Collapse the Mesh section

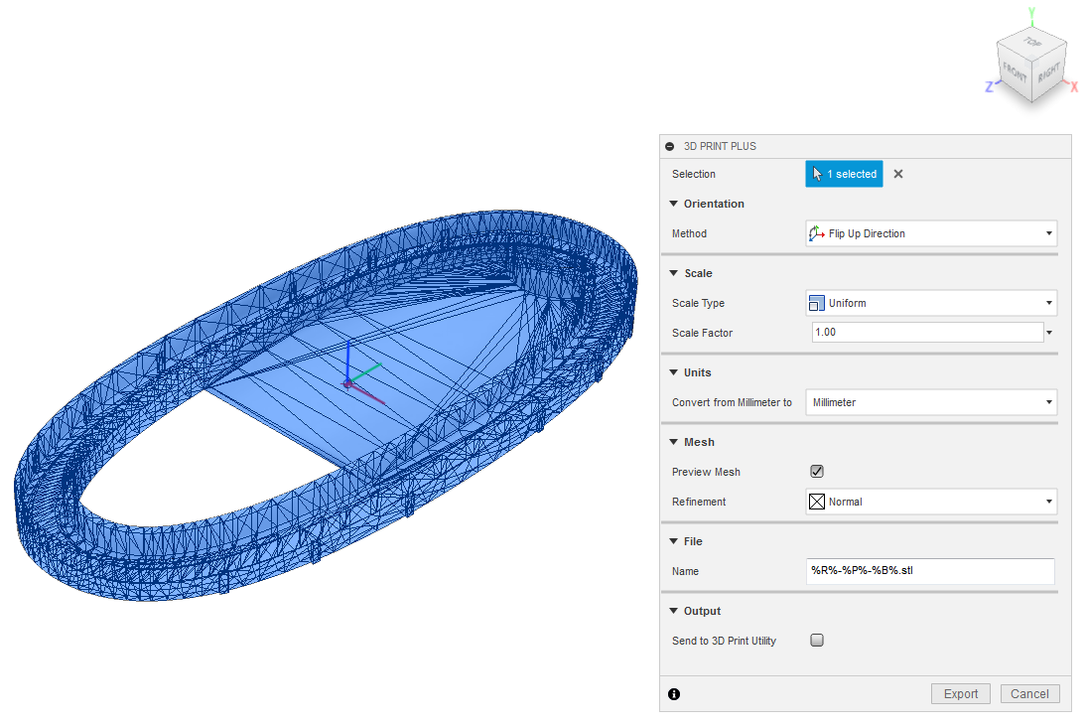coord(675,442)
